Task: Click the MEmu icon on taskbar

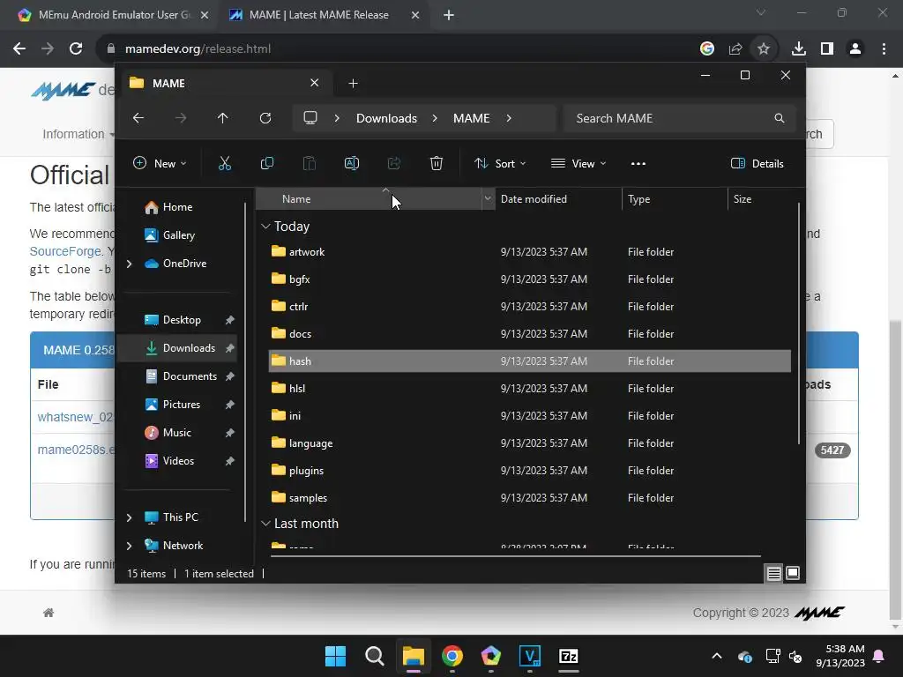Action: [x=490, y=656]
